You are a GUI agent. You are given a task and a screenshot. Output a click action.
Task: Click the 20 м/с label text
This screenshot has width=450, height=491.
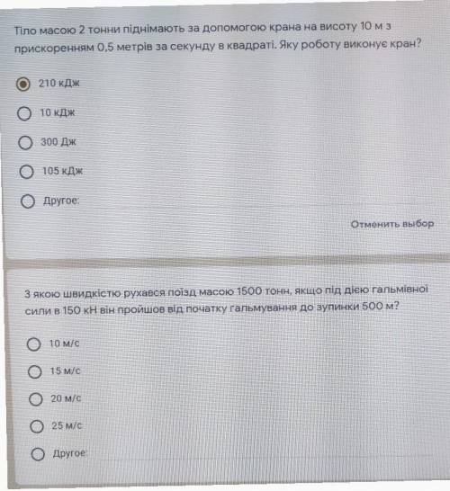coord(66,398)
